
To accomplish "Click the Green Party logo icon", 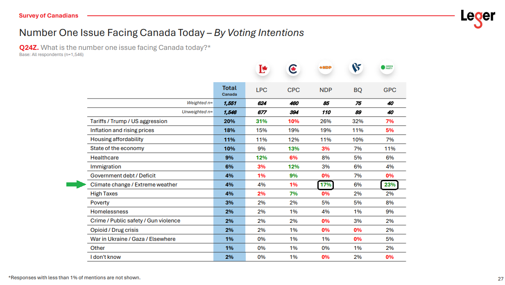I will click(x=387, y=67).
